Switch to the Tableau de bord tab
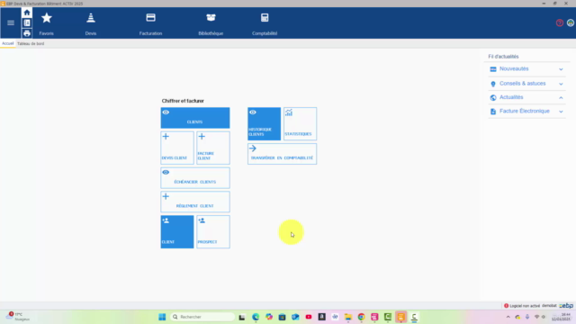The width and height of the screenshot is (576, 324). coord(31,43)
